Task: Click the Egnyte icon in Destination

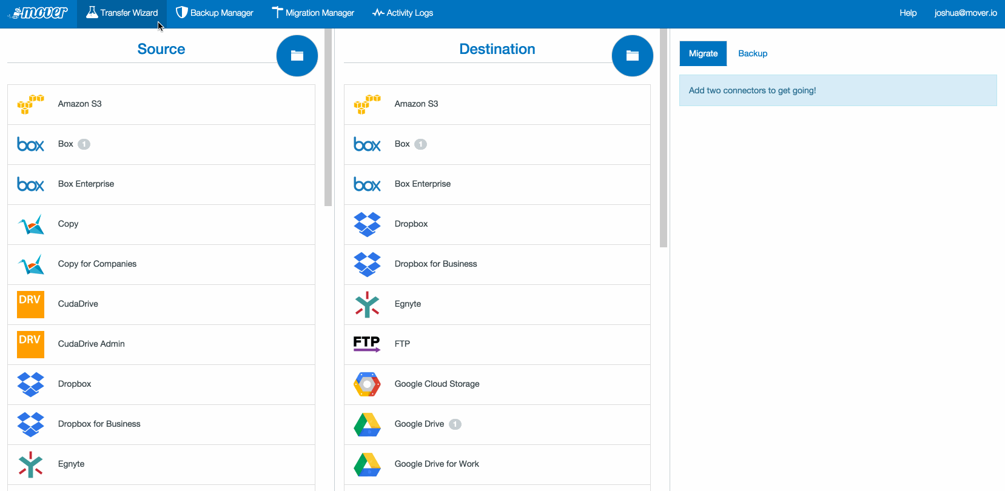Action: (367, 304)
